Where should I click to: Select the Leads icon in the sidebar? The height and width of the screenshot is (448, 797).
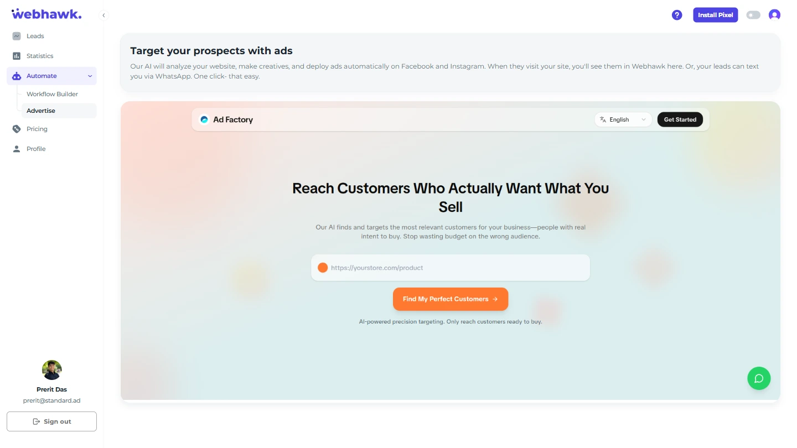click(x=17, y=36)
